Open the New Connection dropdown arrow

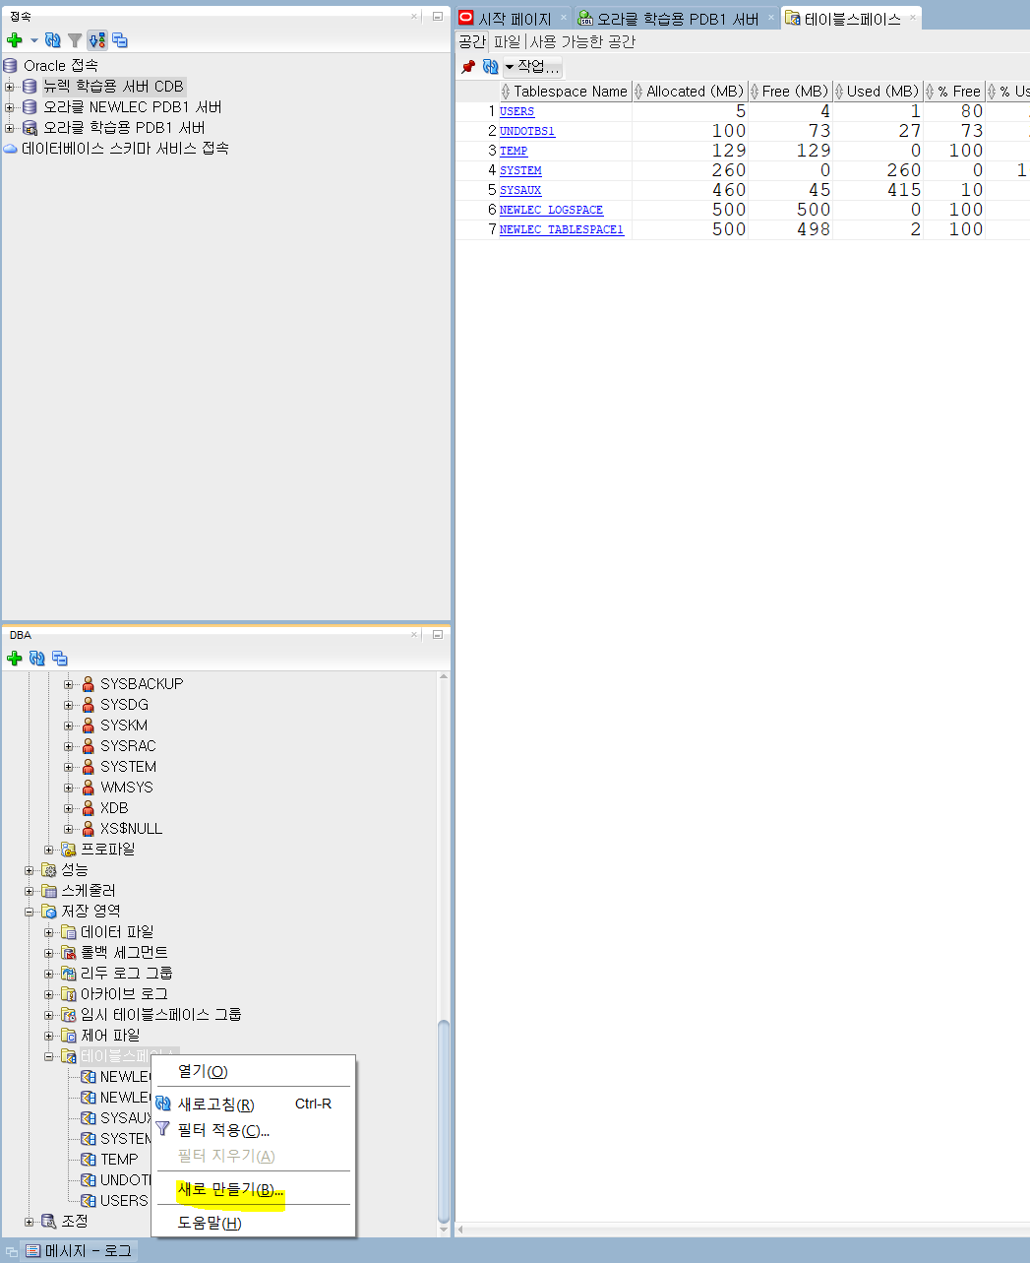(33, 40)
